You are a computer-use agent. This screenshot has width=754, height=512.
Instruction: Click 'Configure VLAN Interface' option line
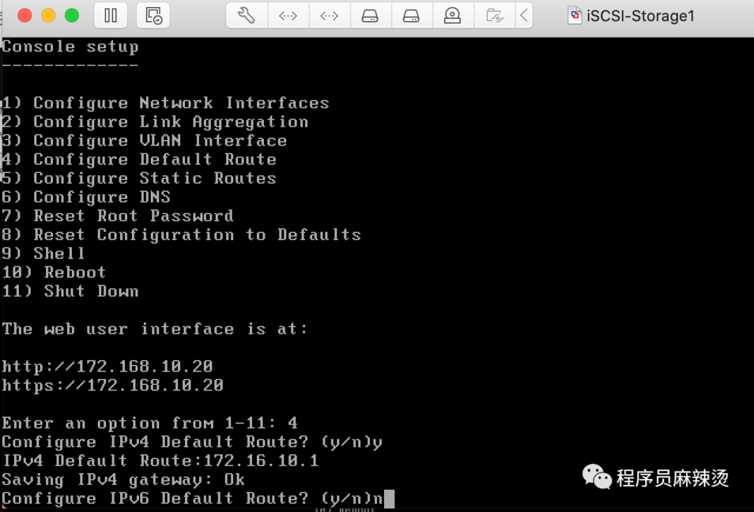[x=145, y=140]
